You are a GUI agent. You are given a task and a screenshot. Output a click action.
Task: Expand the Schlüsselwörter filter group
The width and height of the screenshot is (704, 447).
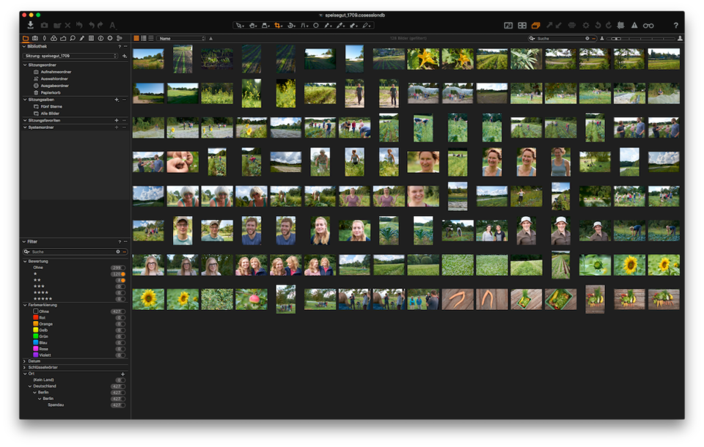(x=25, y=368)
